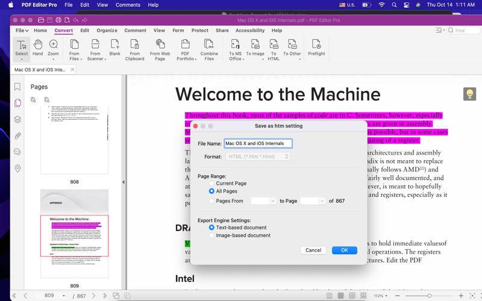
Task: Open the Comments menu in macOS menu bar
Action: pos(128,5)
